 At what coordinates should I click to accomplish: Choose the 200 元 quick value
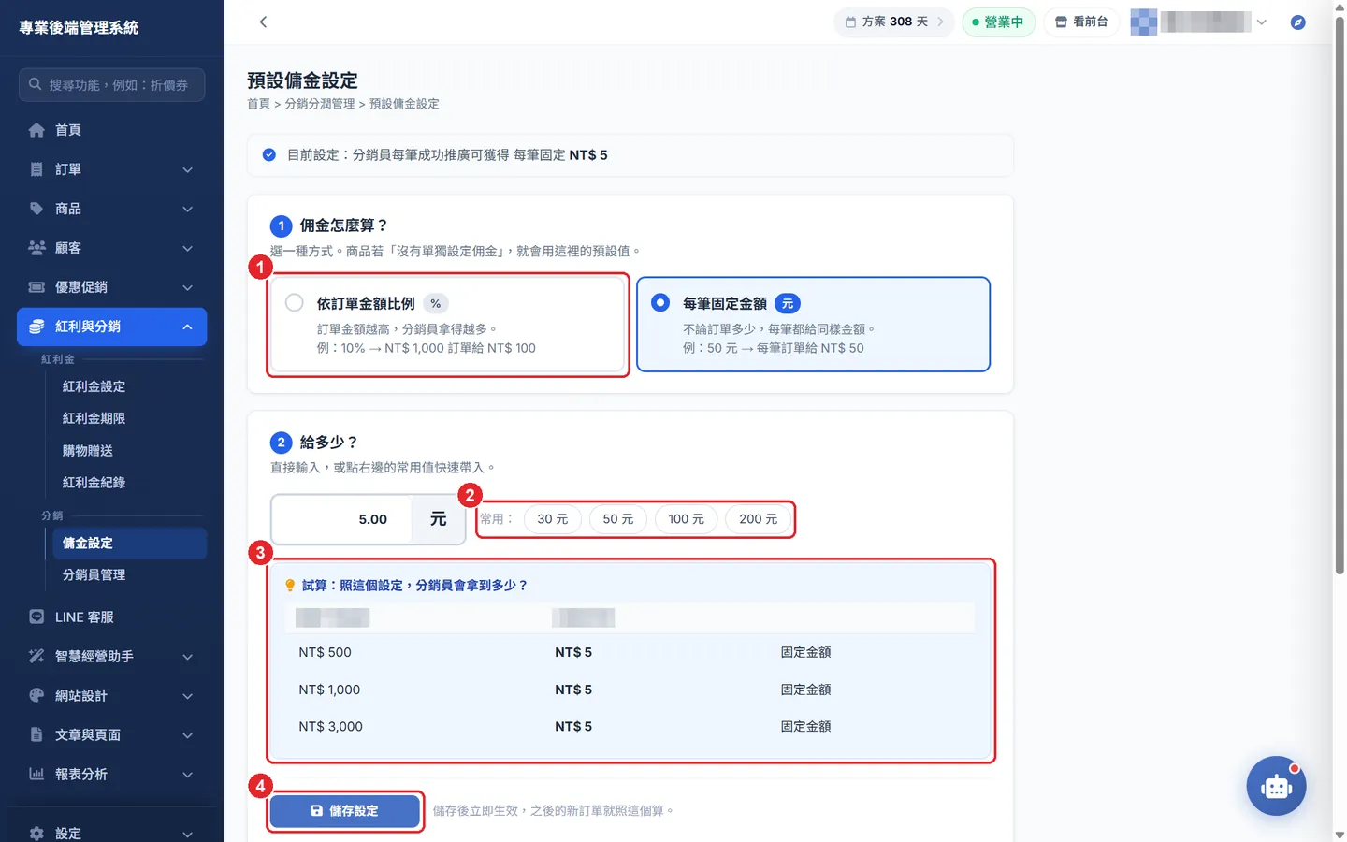tap(759, 519)
